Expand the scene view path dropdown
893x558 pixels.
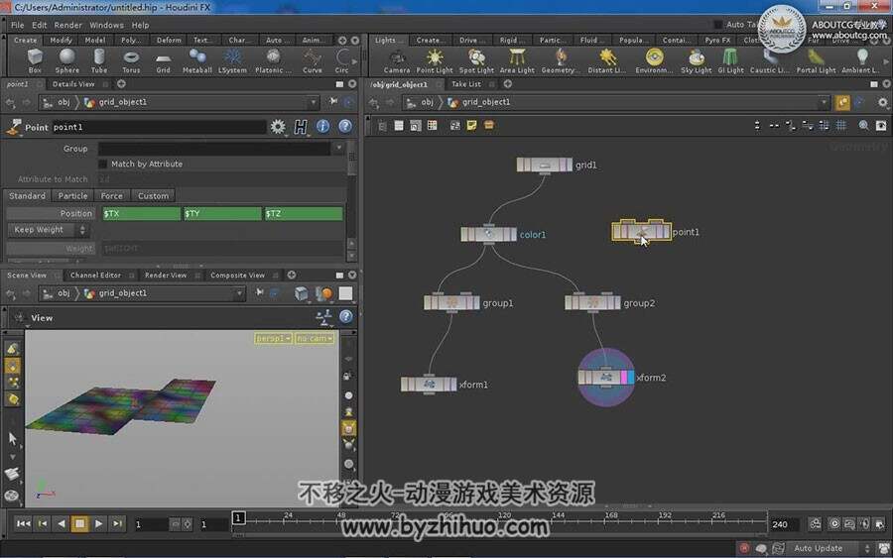pos(240,293)
